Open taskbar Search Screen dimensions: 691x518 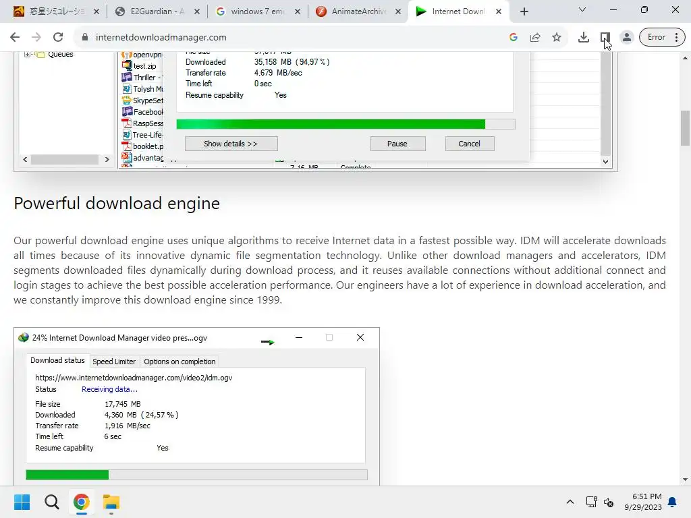pyautogui.click(x=51, y=502)
